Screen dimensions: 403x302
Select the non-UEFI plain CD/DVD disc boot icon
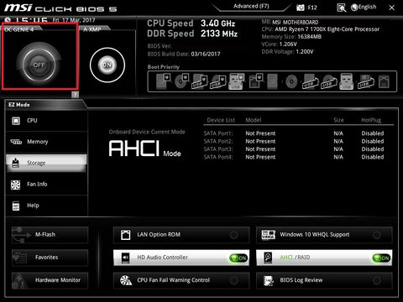click(x=291, y=82)
